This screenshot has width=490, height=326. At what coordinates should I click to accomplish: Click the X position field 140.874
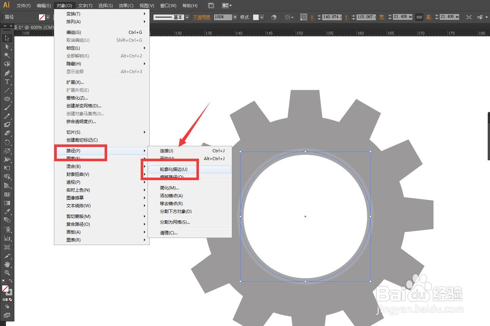tap(332, 17)
